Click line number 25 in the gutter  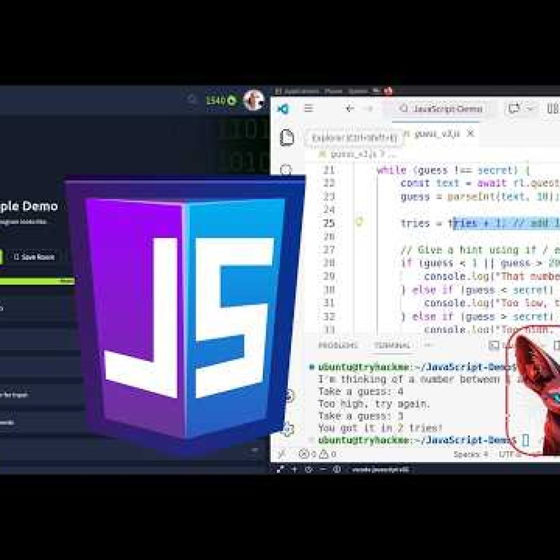329,223
